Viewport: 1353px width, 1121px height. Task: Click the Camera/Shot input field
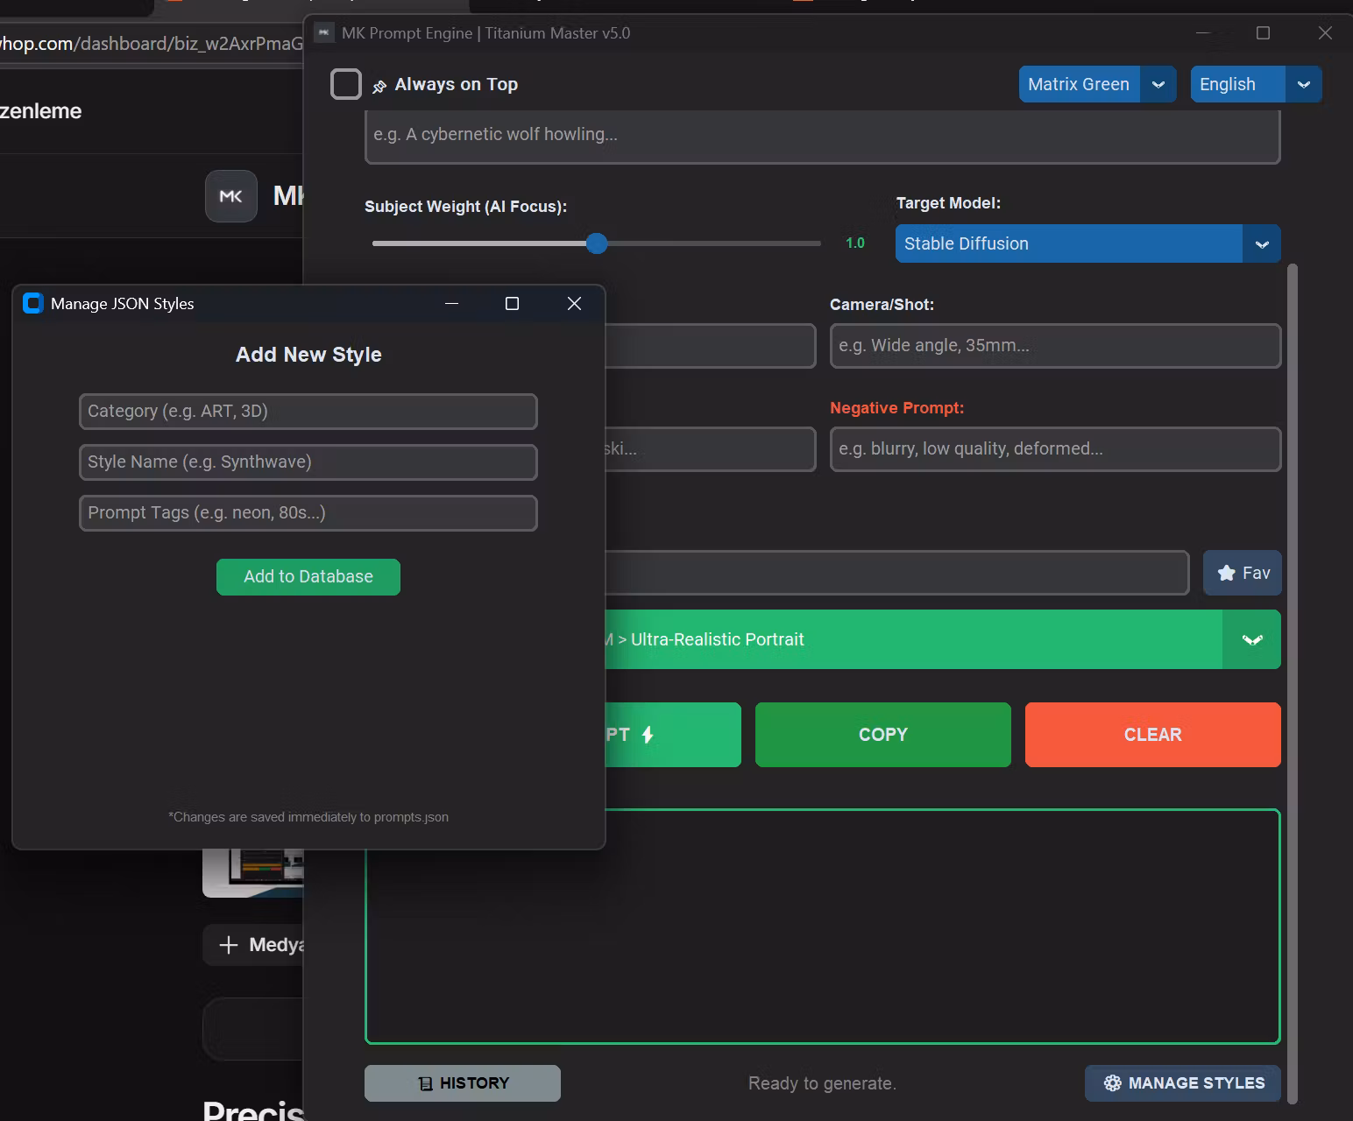[1055, 345]
